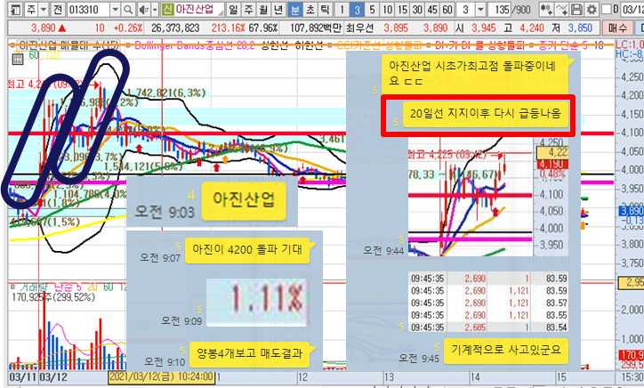Viewport: 644px width, 388px height.
Task: Click the custom interval field showing 3
Action: (466, 9)
